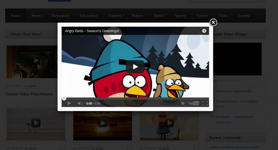Open the Education category
The image size is (278, 150).
coord(88,16)
